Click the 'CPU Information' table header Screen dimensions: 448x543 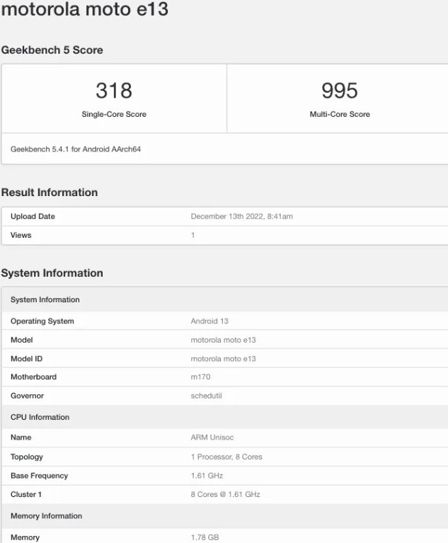click(224, 417)
